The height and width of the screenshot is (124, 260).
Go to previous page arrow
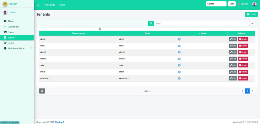[x=243, y=91]
